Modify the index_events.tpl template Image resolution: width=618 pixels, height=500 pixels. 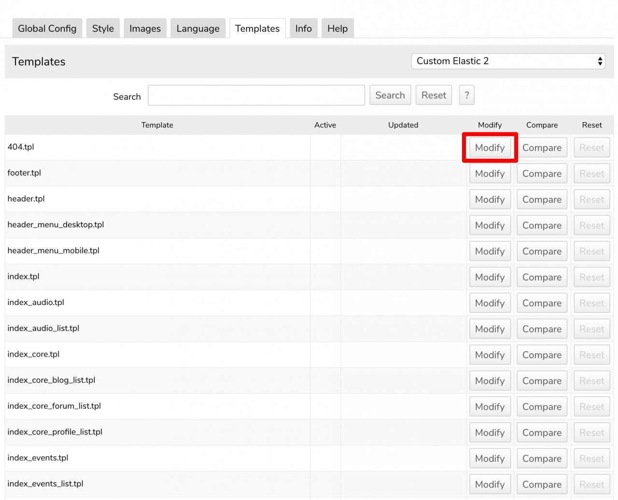[490, 458]
